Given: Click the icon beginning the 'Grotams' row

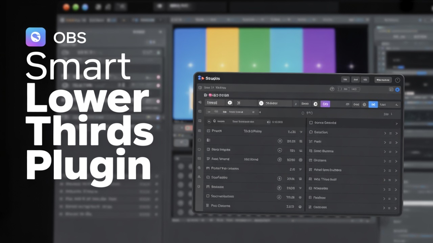Looking at the screenshot, I should (311, 160).
